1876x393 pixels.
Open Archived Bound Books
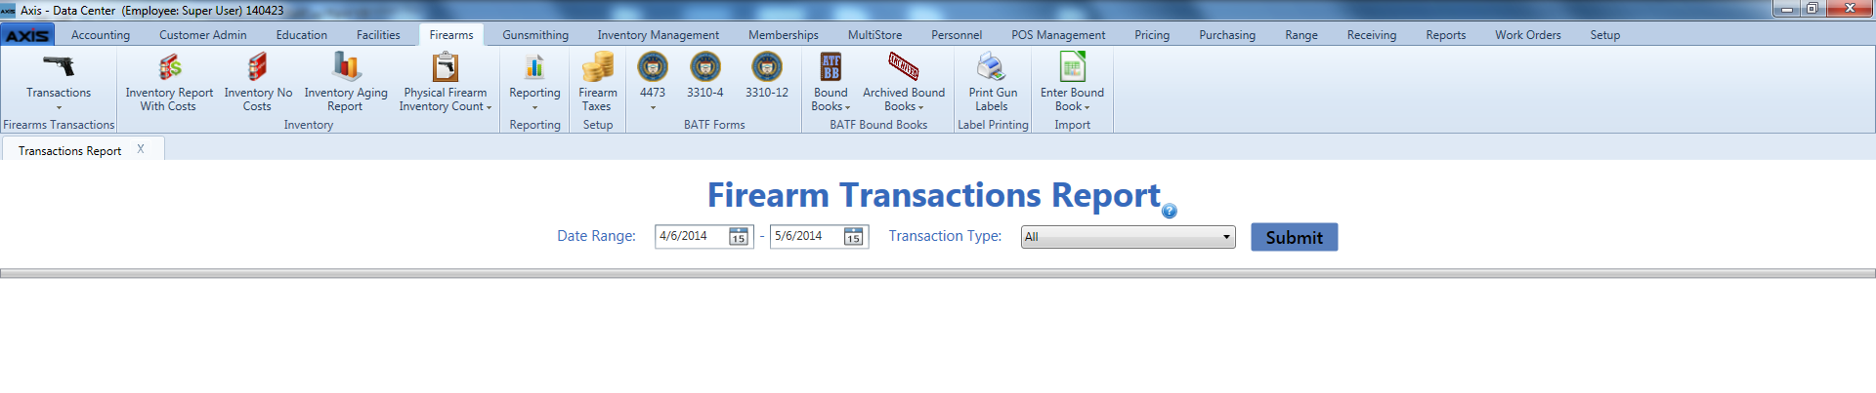coord(904,82)
